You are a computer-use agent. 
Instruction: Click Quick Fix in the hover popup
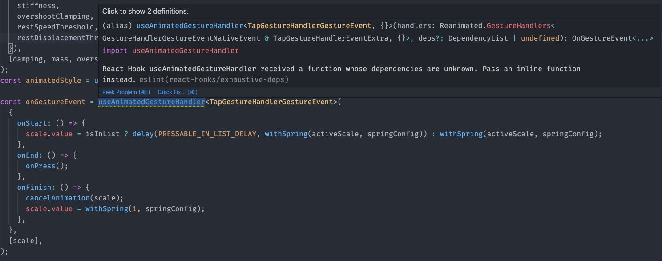click(177, 92)
